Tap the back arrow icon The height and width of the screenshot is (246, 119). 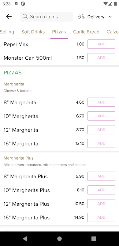click(9, 17)
